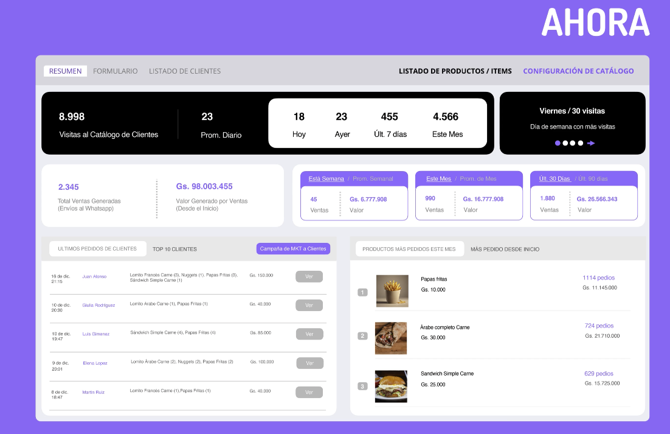The width and height of the screenshot is (670, 434).
Task: Open the Árabe completo Carne image
Action: pyautogui.click(x=391, y=338)
